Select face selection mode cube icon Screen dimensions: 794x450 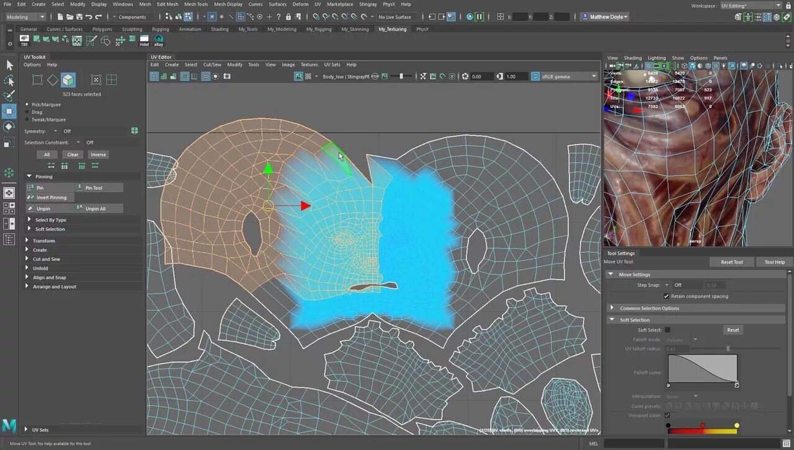68,80
